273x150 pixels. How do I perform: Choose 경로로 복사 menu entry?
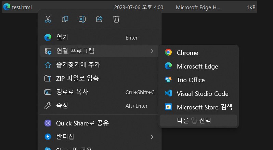[x=100, y=92]
